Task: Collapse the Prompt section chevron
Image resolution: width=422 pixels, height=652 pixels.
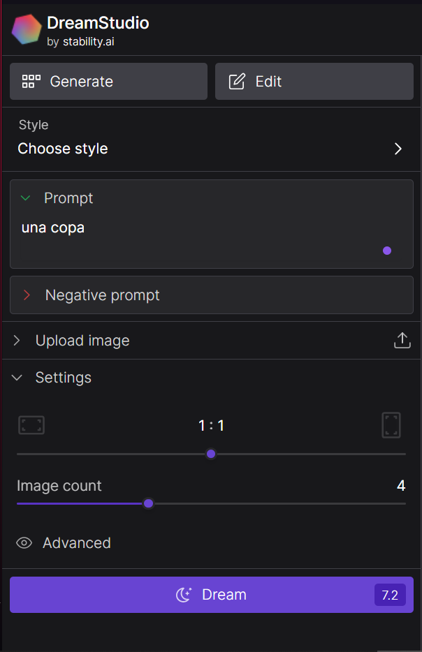Action: tap(26, 198)
